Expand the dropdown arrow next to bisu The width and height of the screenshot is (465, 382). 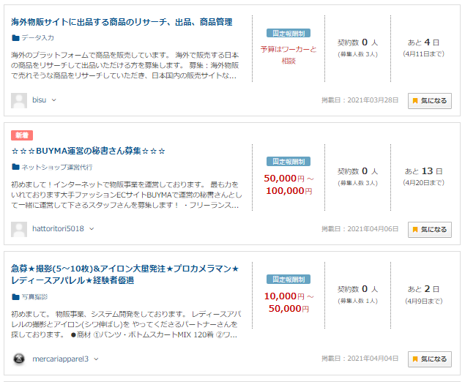click(x=53, y=100)
